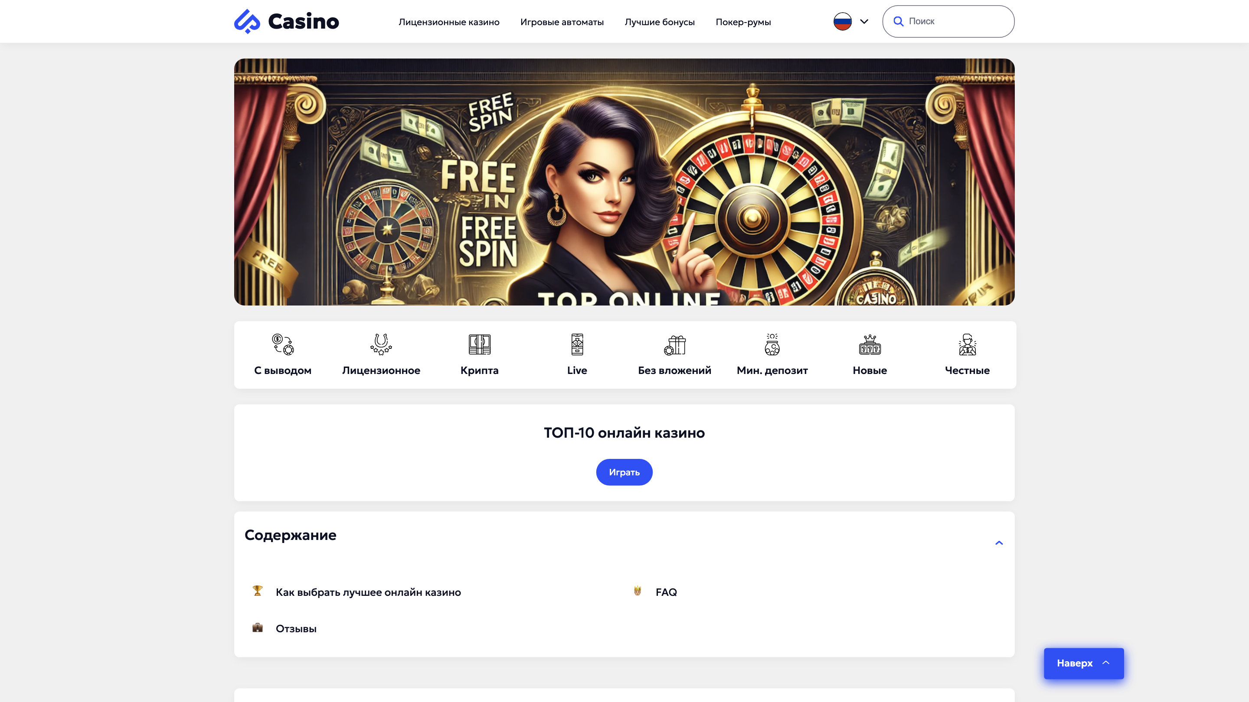Click the 'Наверх' scroll-to-top button

click(x=1084, y=663)
